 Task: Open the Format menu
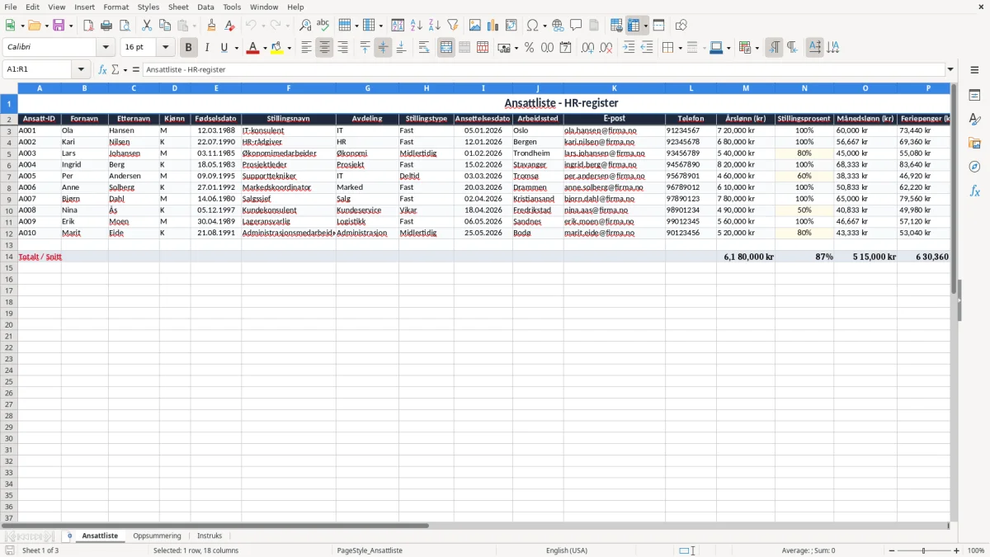(x=116, y=7)
